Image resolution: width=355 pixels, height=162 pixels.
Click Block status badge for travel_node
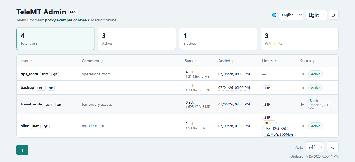(321, 104)
